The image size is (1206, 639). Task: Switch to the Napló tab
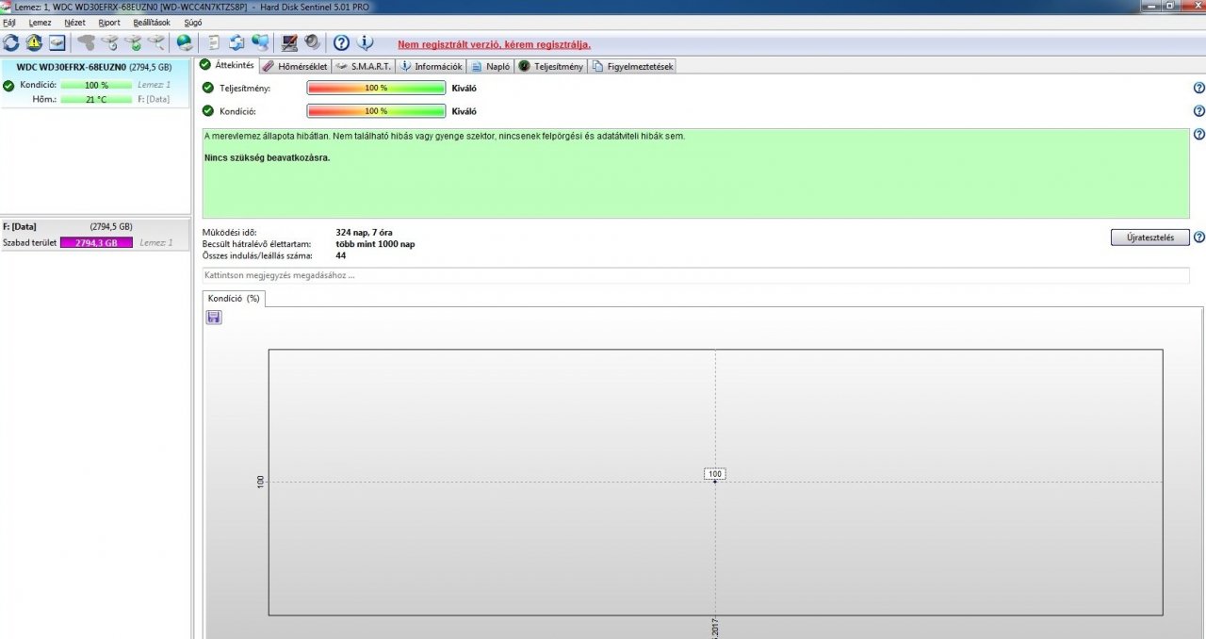coord(491,66)
